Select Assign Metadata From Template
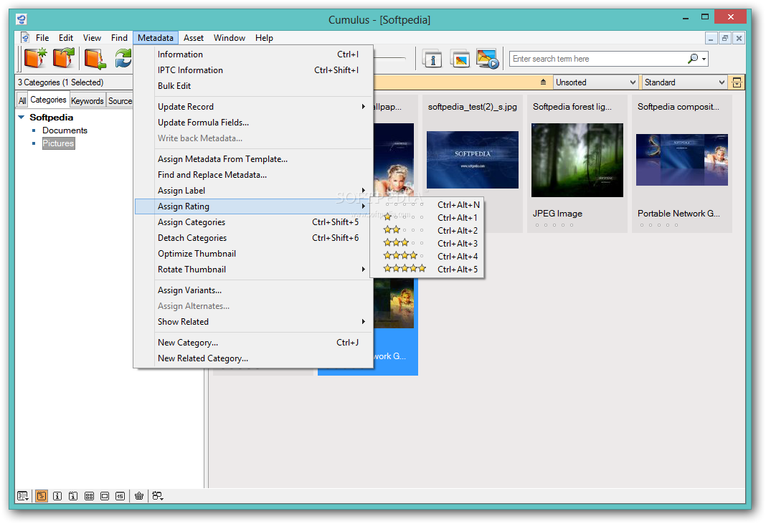 coord(254,158)
